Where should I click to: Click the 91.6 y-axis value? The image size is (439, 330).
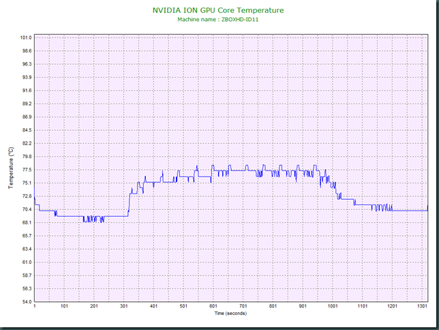pyautogui.click(x=27, y=90)
